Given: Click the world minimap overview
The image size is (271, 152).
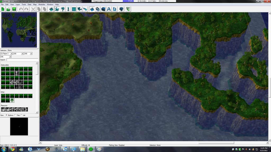Looking at the screenshot, I should click(19, 30).
